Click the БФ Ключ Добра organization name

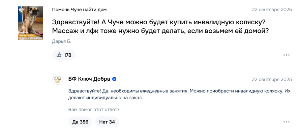coord(89,79)
